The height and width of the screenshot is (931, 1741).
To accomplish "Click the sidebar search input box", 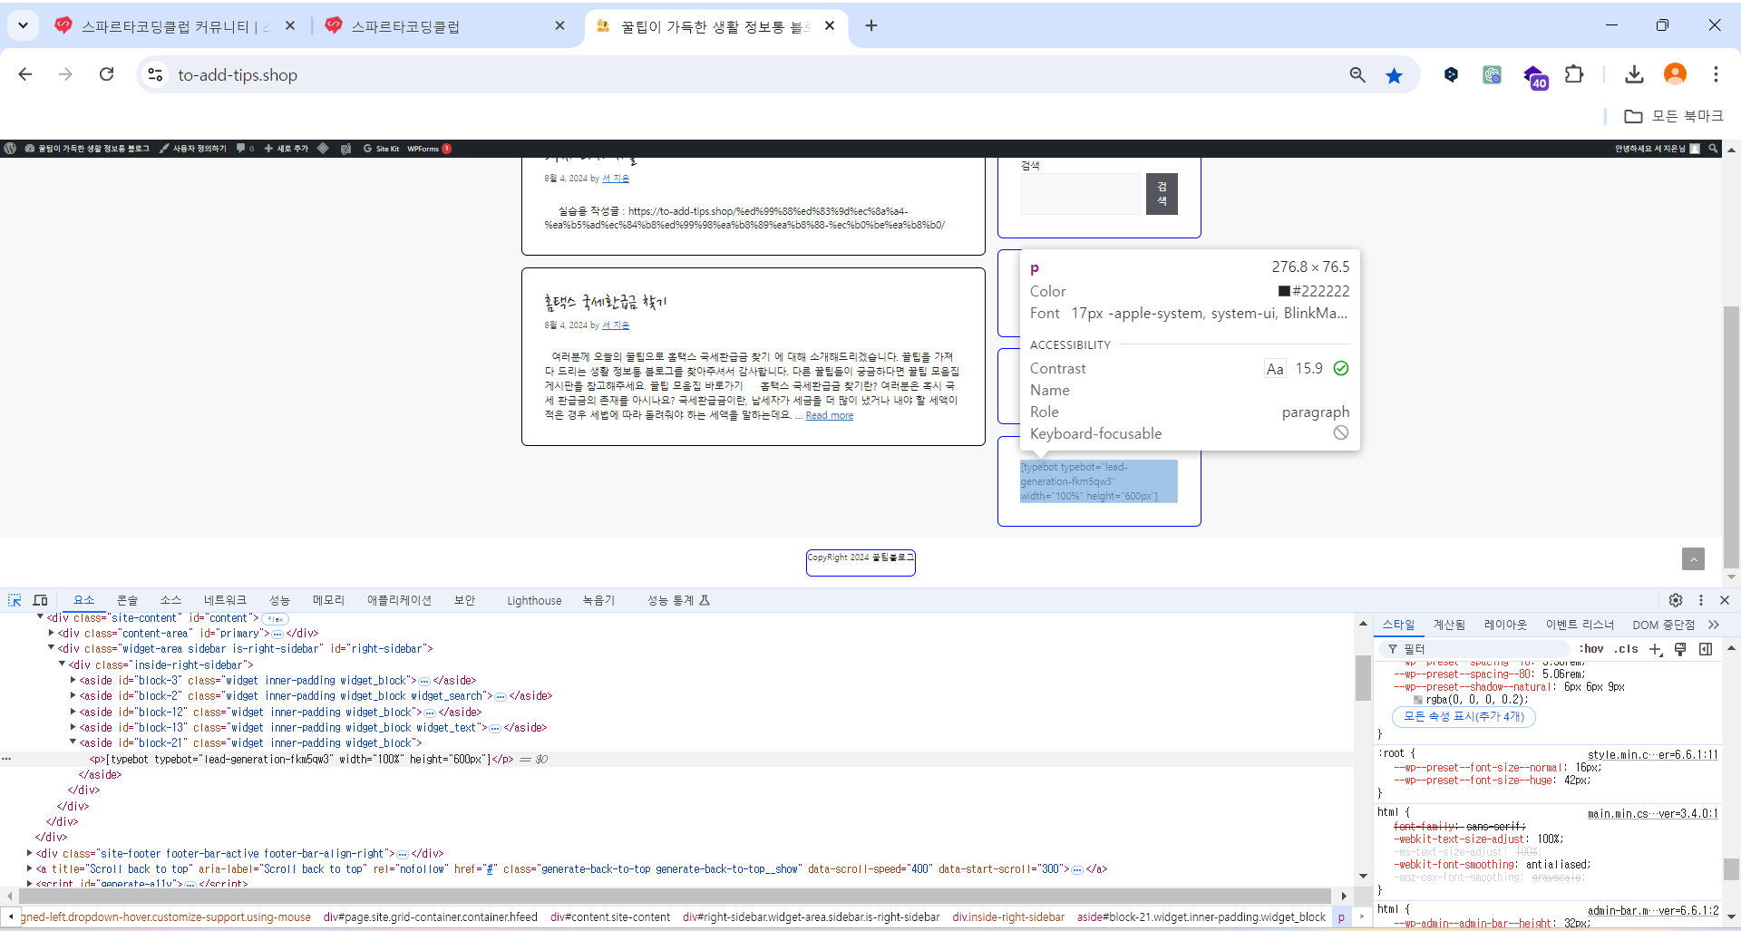I will pyautogui.click(x=1081, y=194).
